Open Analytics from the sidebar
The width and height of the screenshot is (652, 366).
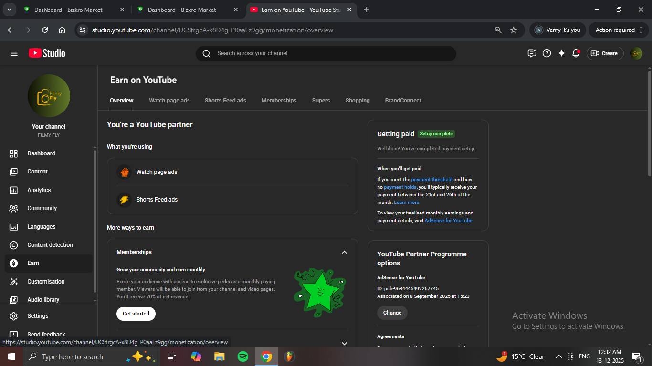(39, 190)
